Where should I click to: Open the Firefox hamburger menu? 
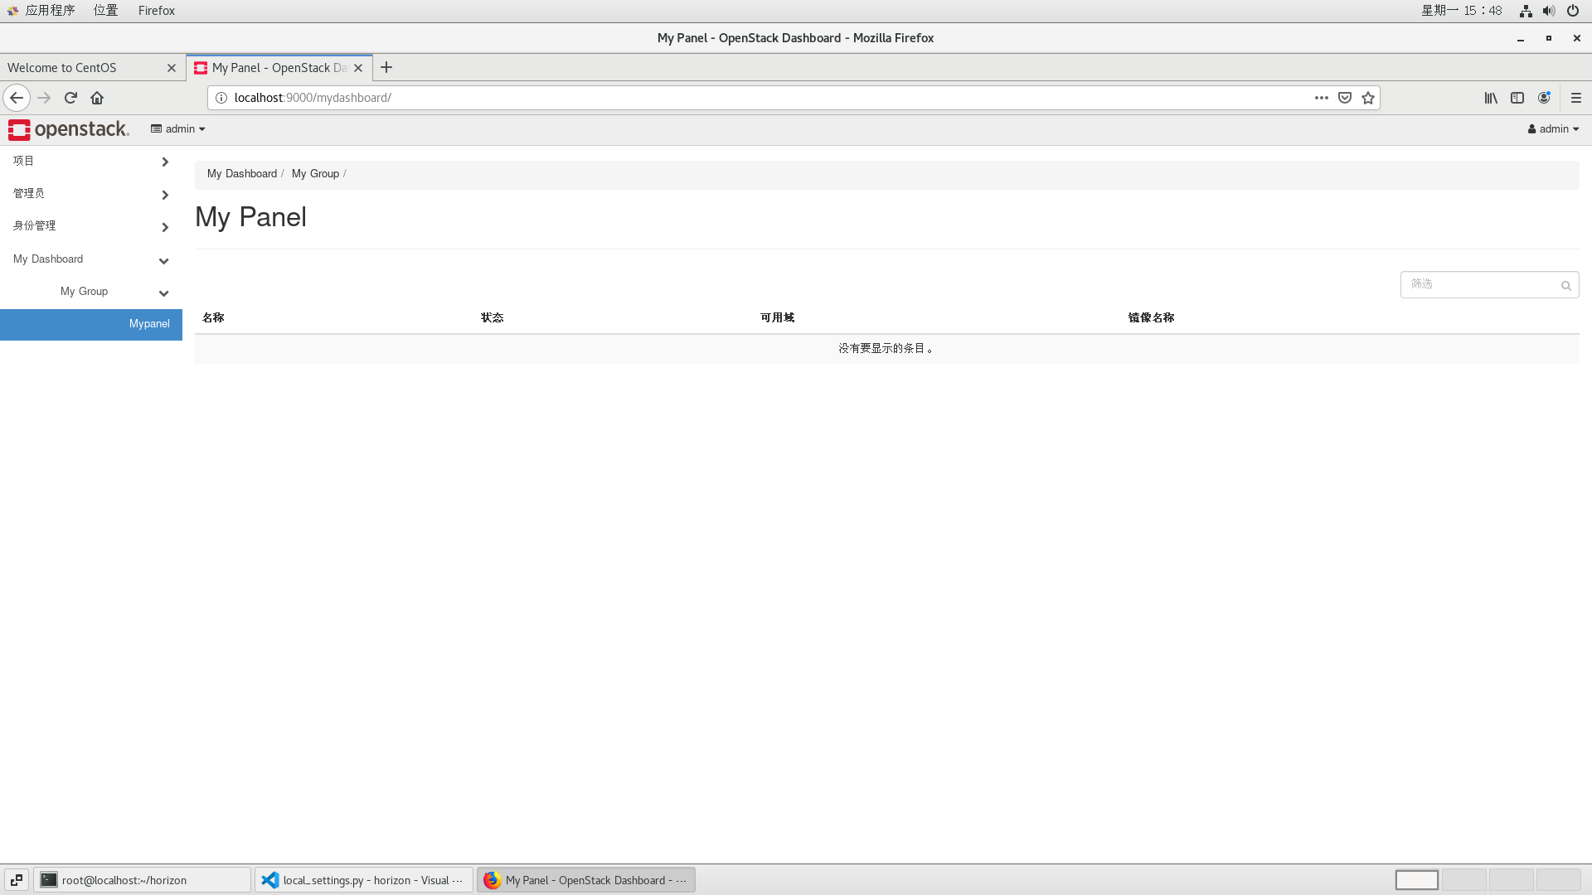[x=1576, y=97]
